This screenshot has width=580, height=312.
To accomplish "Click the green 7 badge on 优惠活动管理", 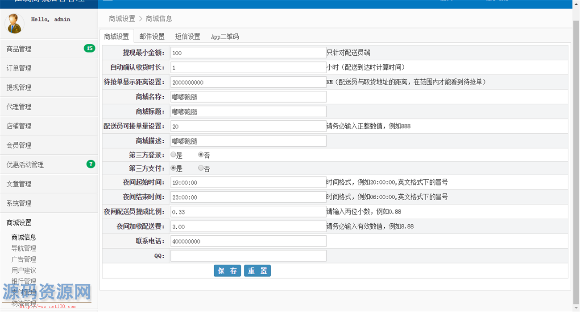I will pos(91,164).
